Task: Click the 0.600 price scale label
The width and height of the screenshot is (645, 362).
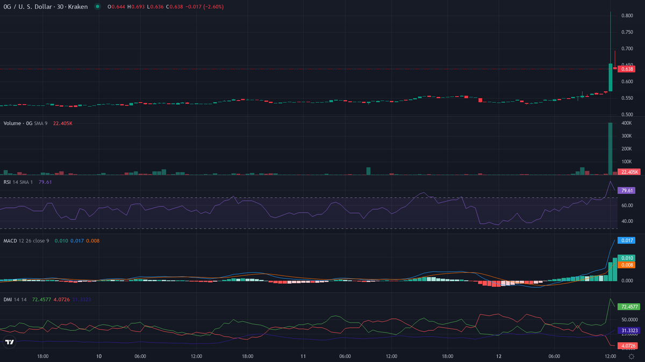Action: pos(627,82)
